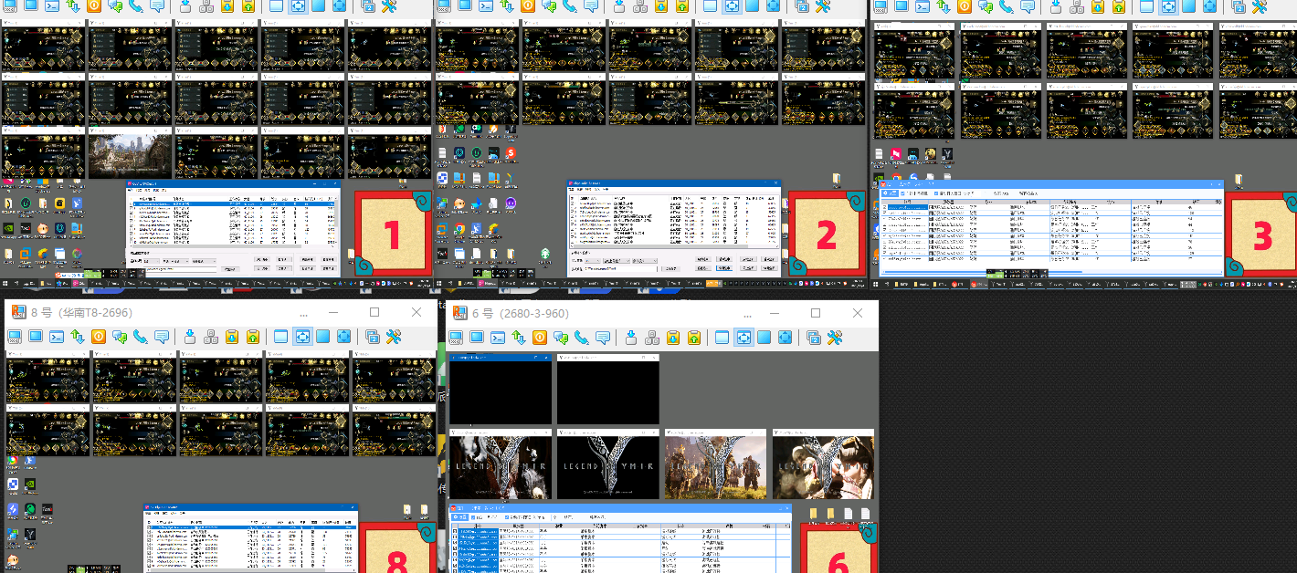Tick first row checkbox in 6 号 list
Image resolution: width=1297 pixels, height=573 pixels.
click(455, 530)
